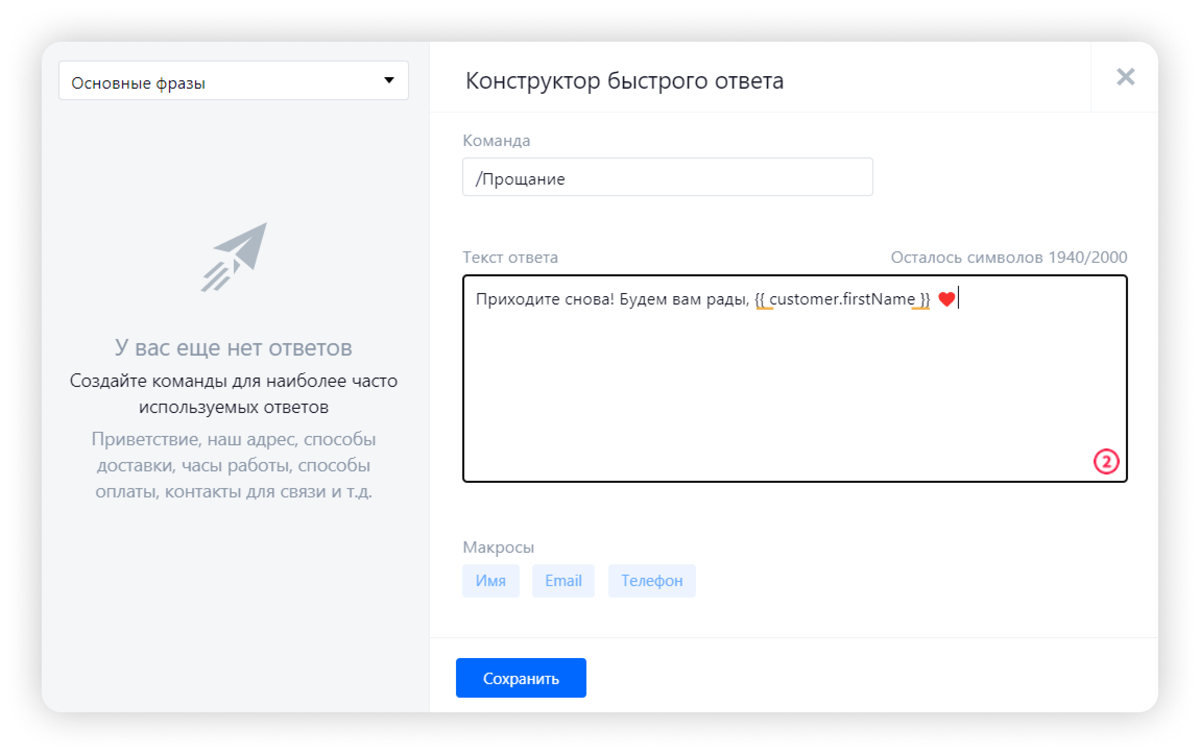Click the Сохранить save button

[x=521, y=678]
